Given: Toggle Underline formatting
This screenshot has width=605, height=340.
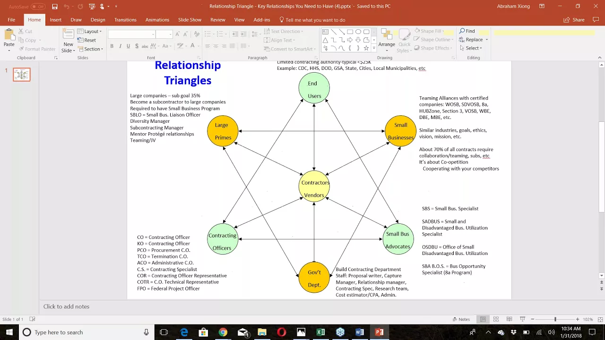Looking at the screenshot, I should click(x=128, y=46).
